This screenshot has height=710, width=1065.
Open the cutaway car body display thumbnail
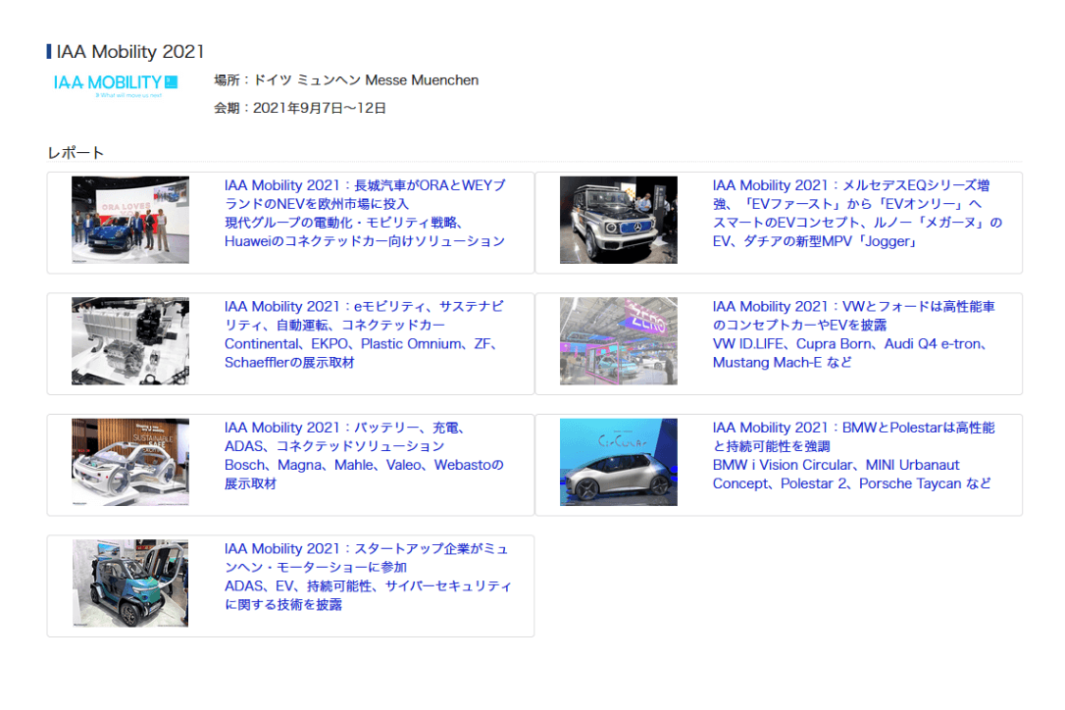click(x=129, y=463)
